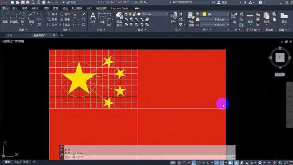
Task: Activate the Scale (缩放) command
Action: tap(65, 25)
